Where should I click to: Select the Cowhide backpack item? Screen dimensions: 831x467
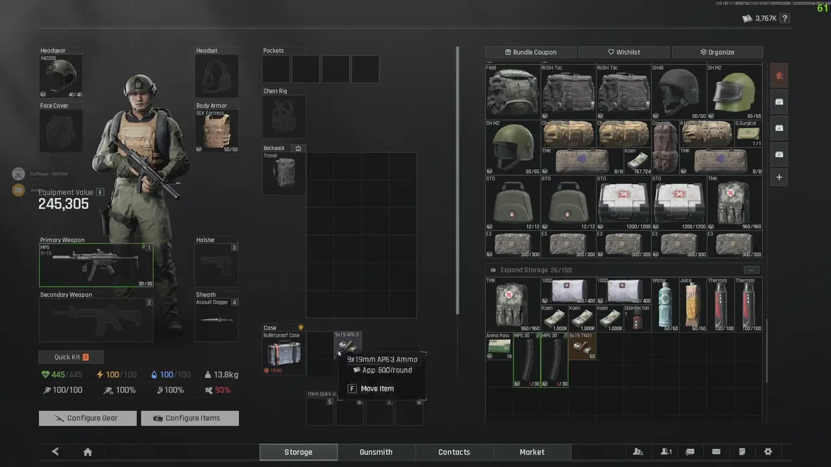[x=665, y=147]
